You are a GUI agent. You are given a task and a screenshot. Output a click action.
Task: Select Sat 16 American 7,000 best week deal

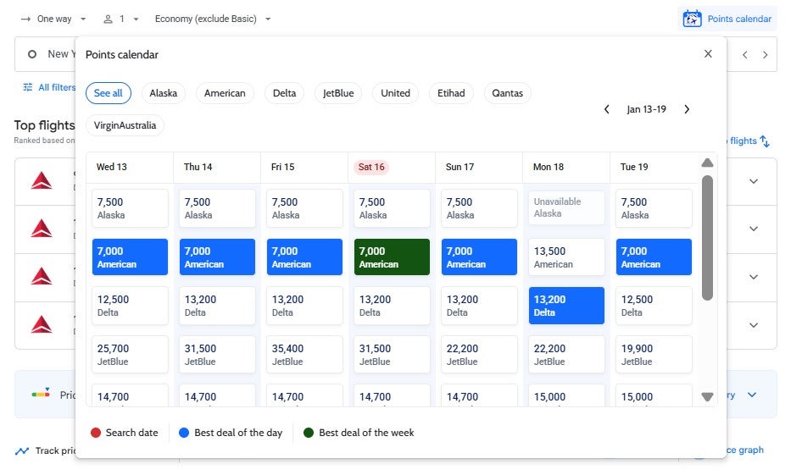[x=392, y=257]
